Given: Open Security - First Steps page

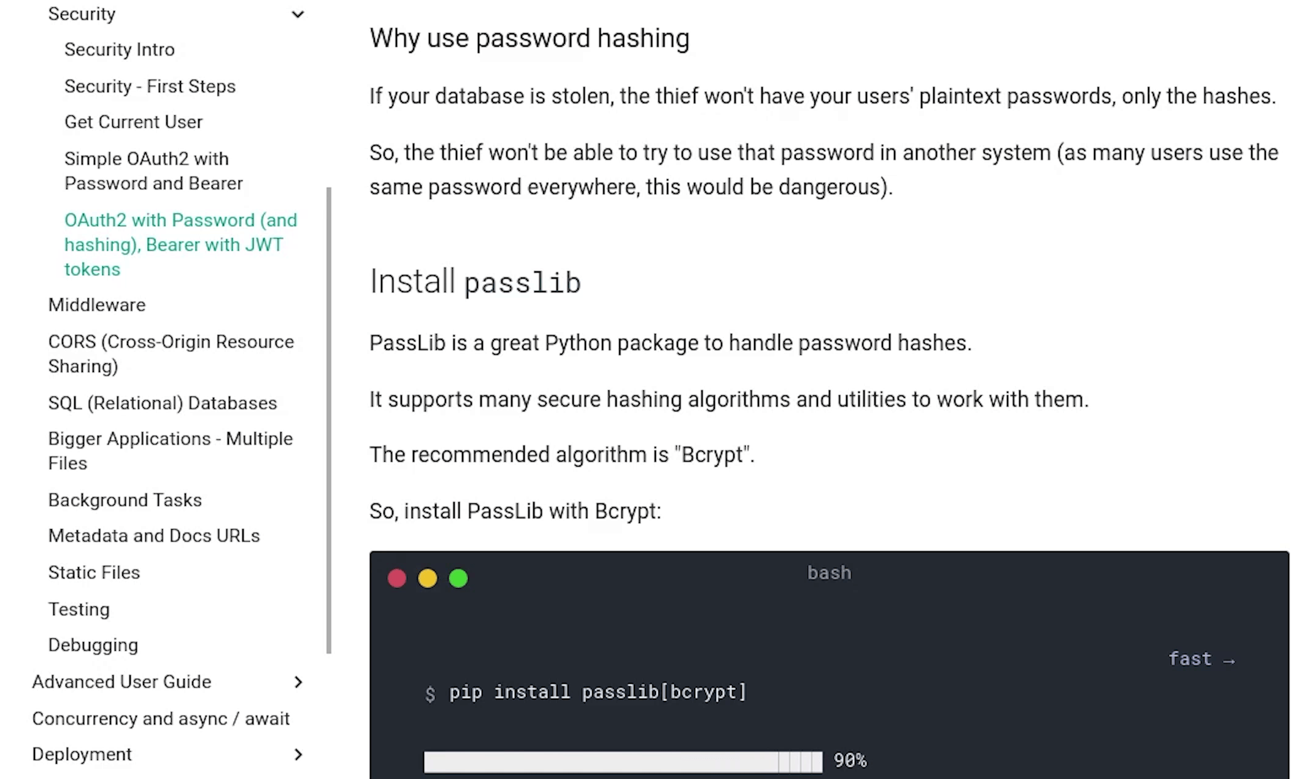Looking at the screenshot, I should [148, 85].
